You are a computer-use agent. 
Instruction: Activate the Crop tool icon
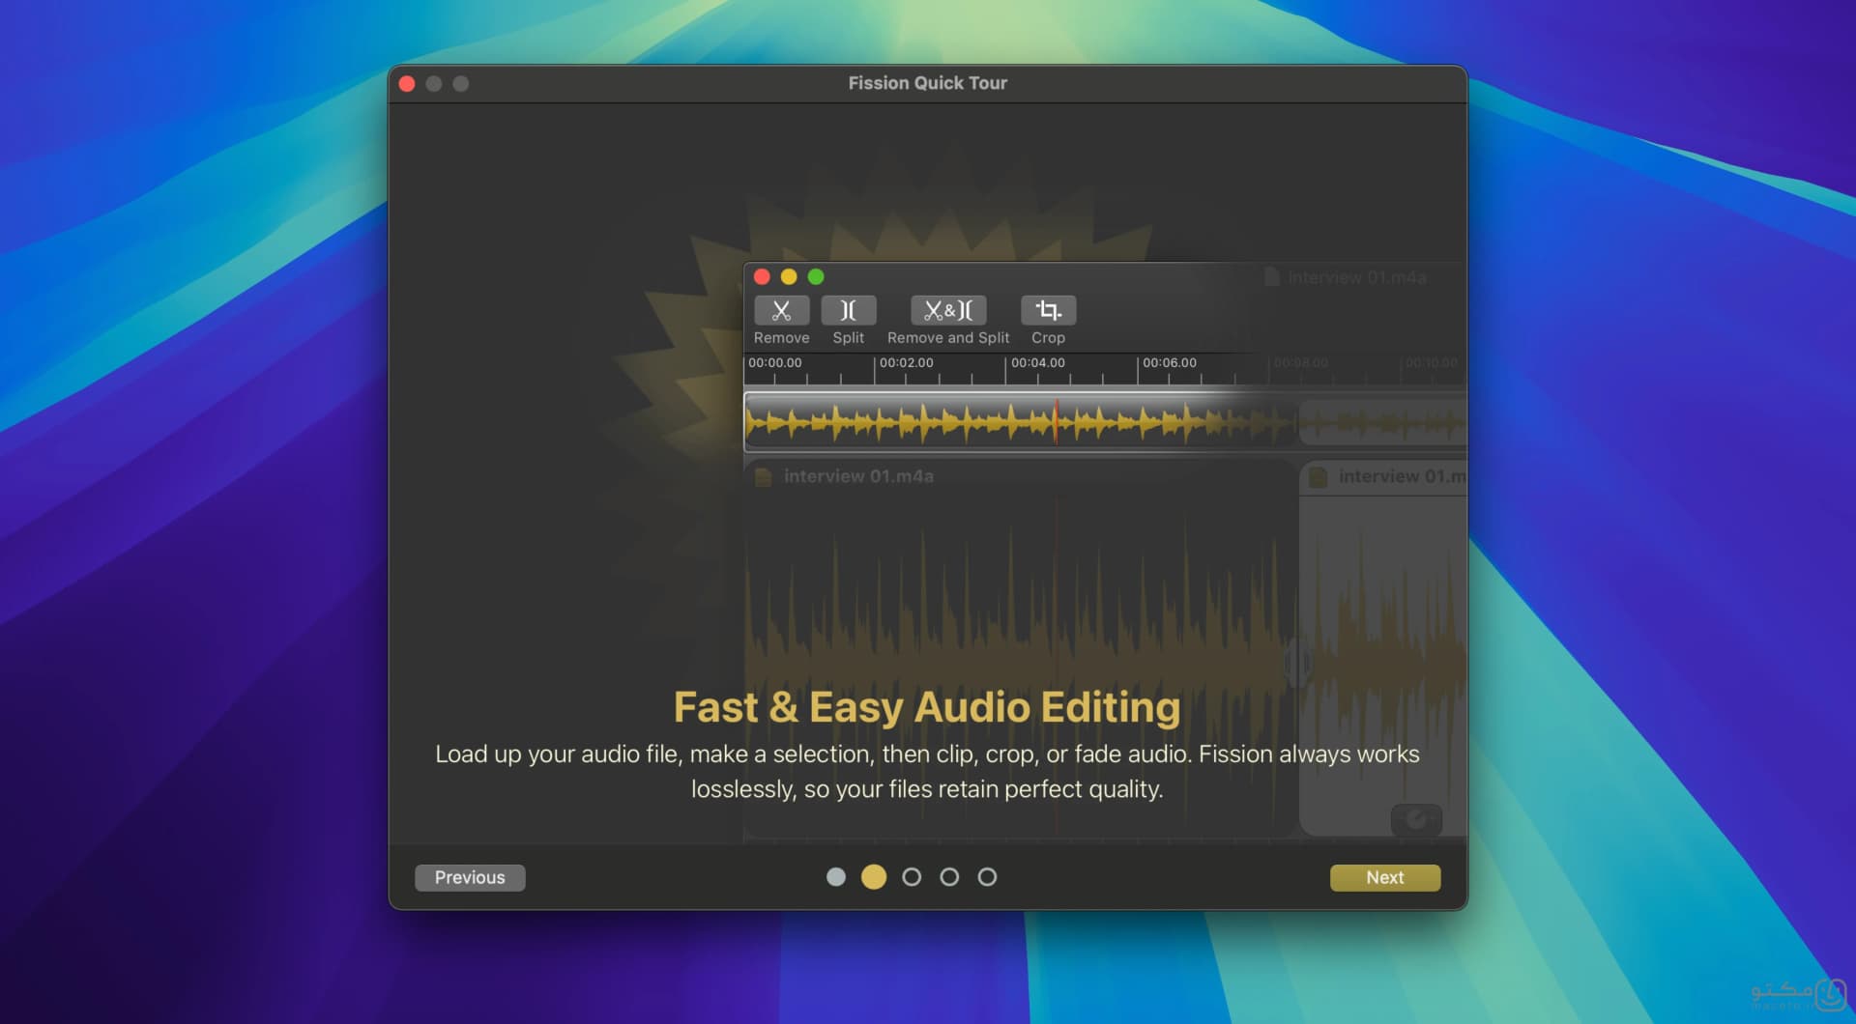click(x=1048, y=310)
